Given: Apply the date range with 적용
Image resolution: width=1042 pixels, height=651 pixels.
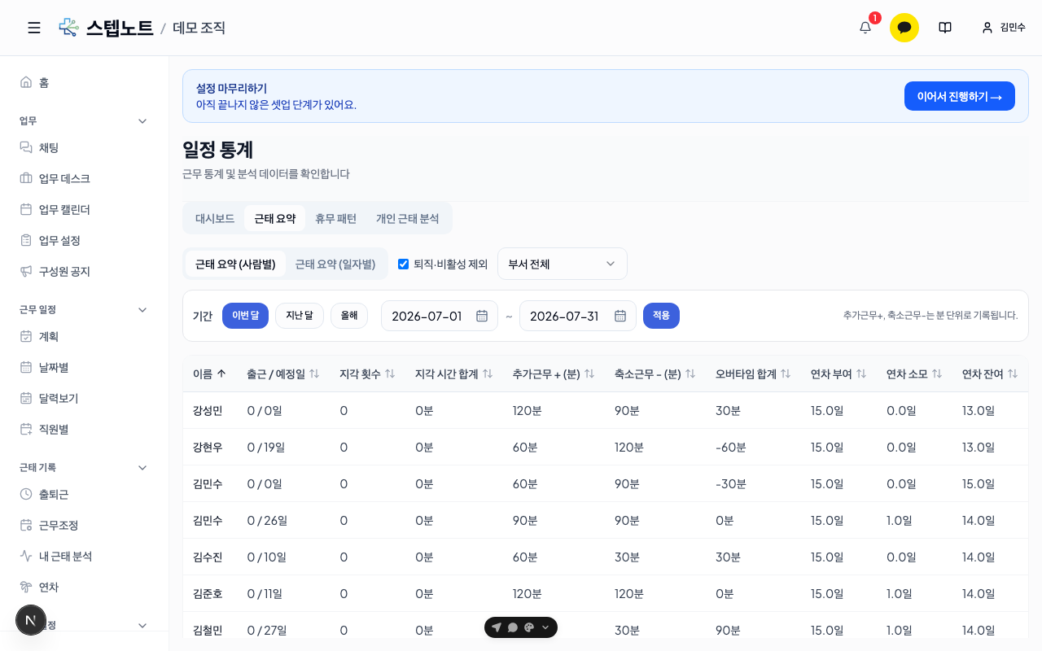Looking at the screenshot, I should pos(661,316).
